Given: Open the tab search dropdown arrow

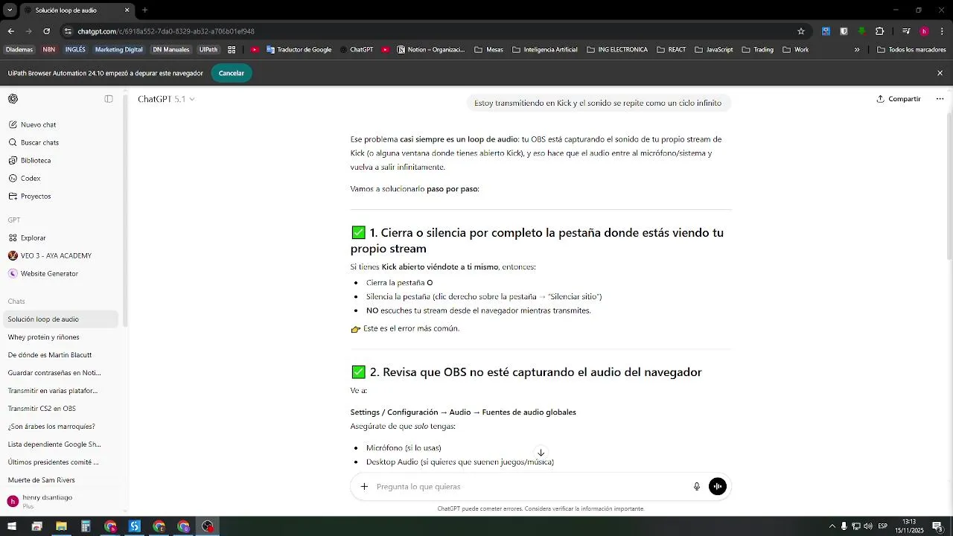Looking at the screenshot, I should click(x=10, y=10).
